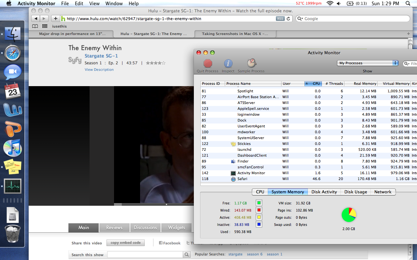
Task: Open the View menu
Action: pos(94,4)
